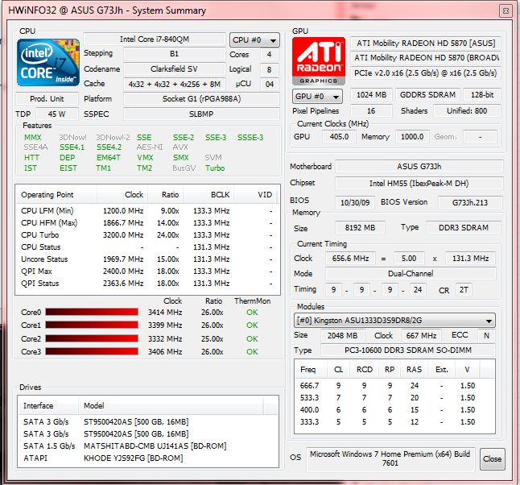Screen dimensions: 520x485
Task: Select the Uncore Status row
Action: (x=147, y=259)
